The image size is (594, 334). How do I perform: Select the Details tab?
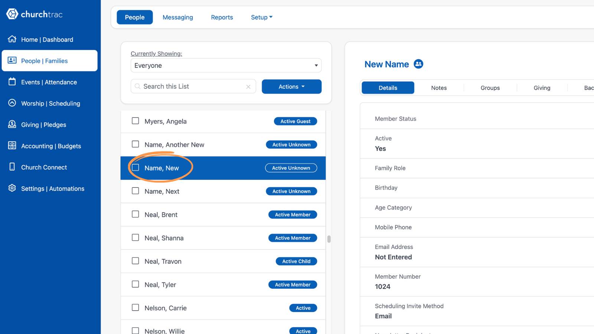[x=388, y=88]
